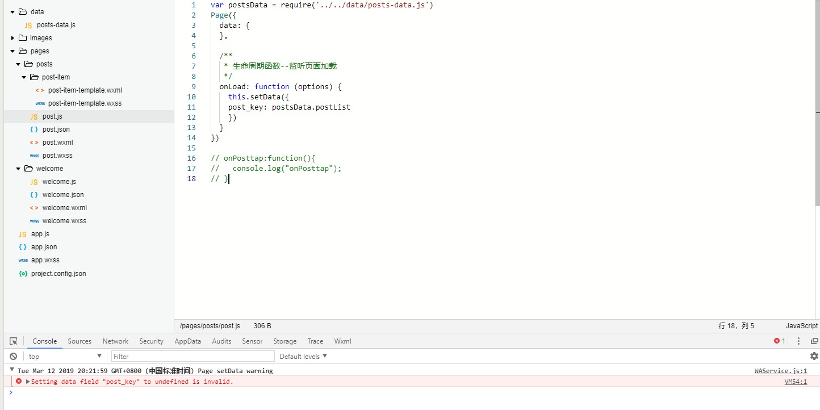Click the red error count indicator

[780, 341]
